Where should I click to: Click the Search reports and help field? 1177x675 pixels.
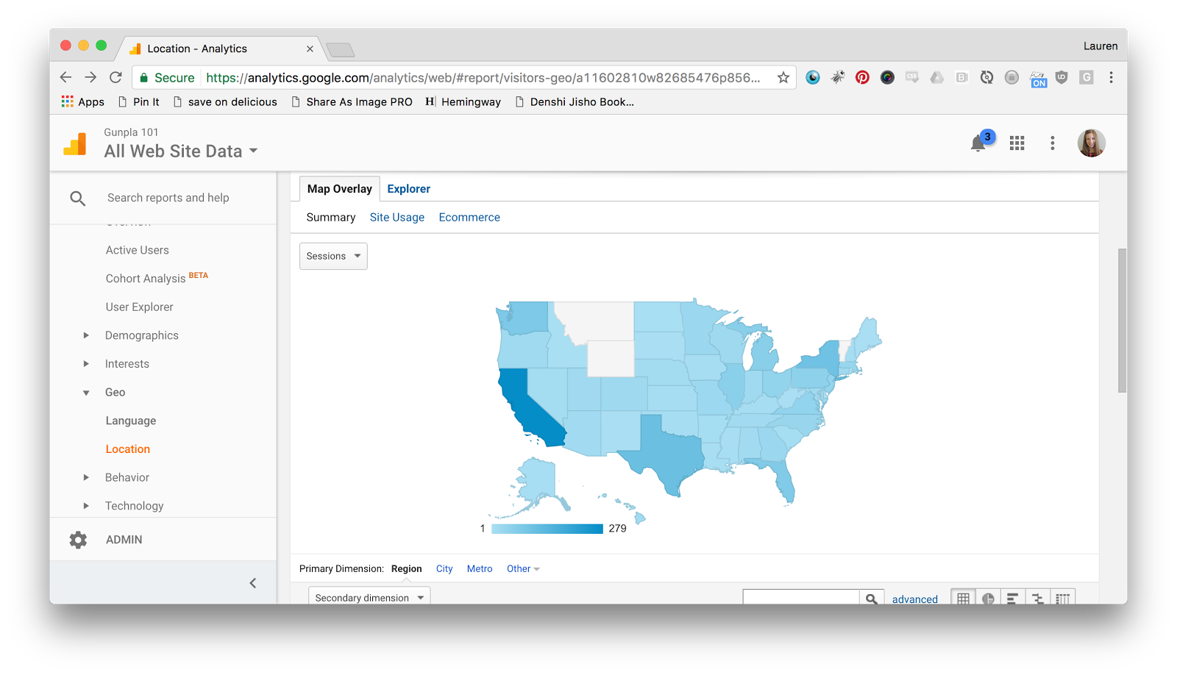pyautogui.click(x=168, y=198)
